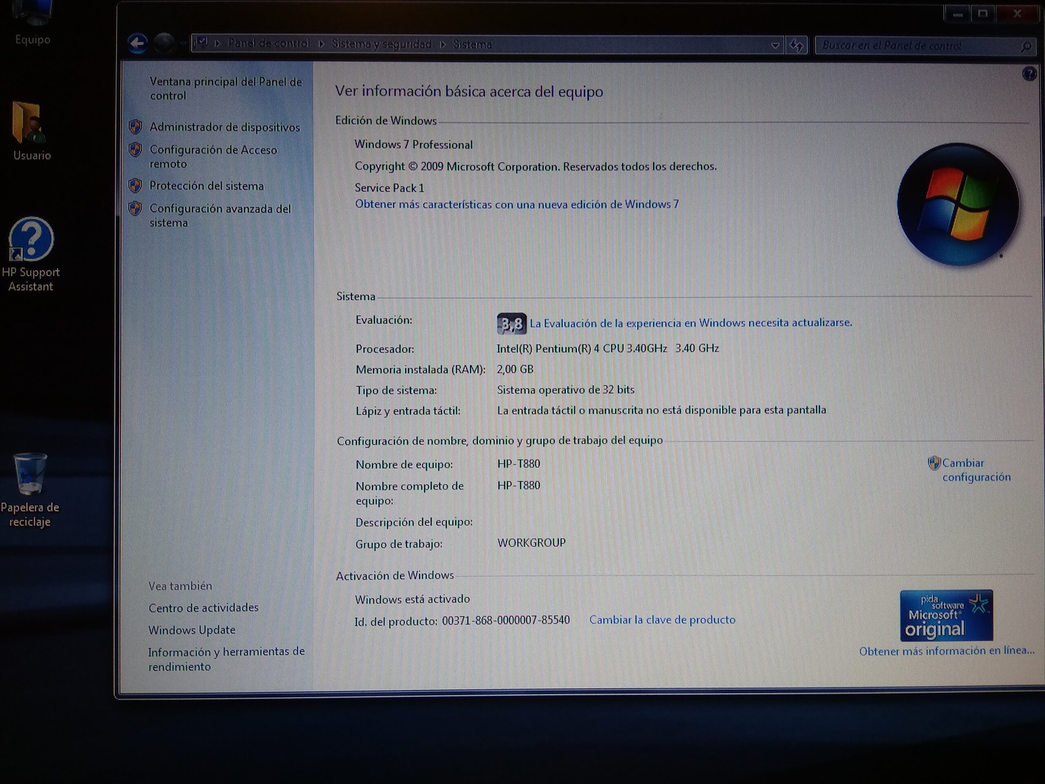Click the Intel(R) Pentium(R) 4 CPU processor value
1045x784 pixels.
point(607,348)
